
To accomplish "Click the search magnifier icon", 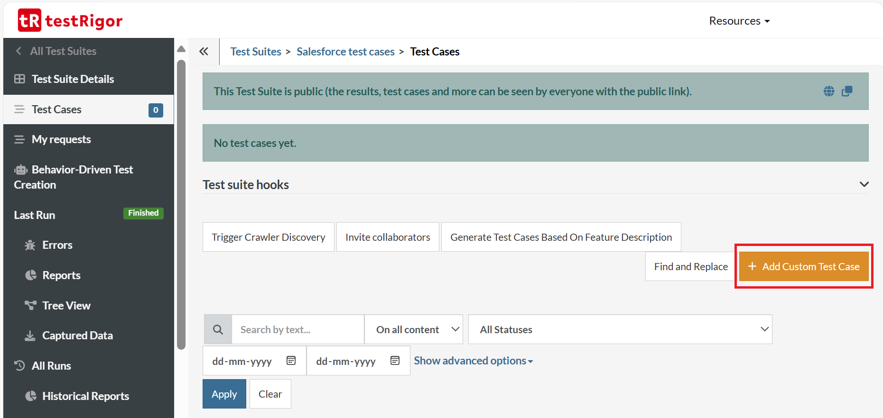I will tap(218, 329).
